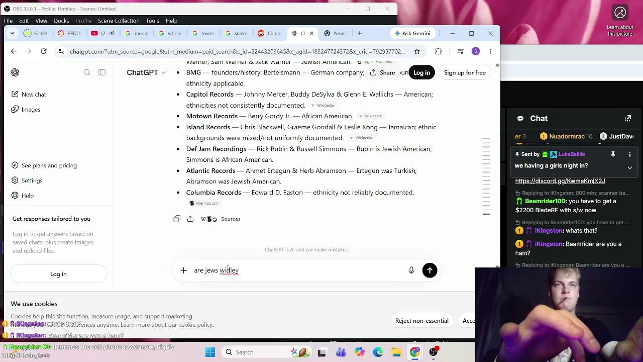
Task: Bookmark this page with star icon
Action: click(x=417, y=51)
